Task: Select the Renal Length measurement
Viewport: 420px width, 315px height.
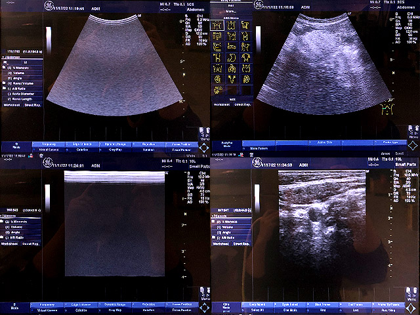Action: point(22,99)
